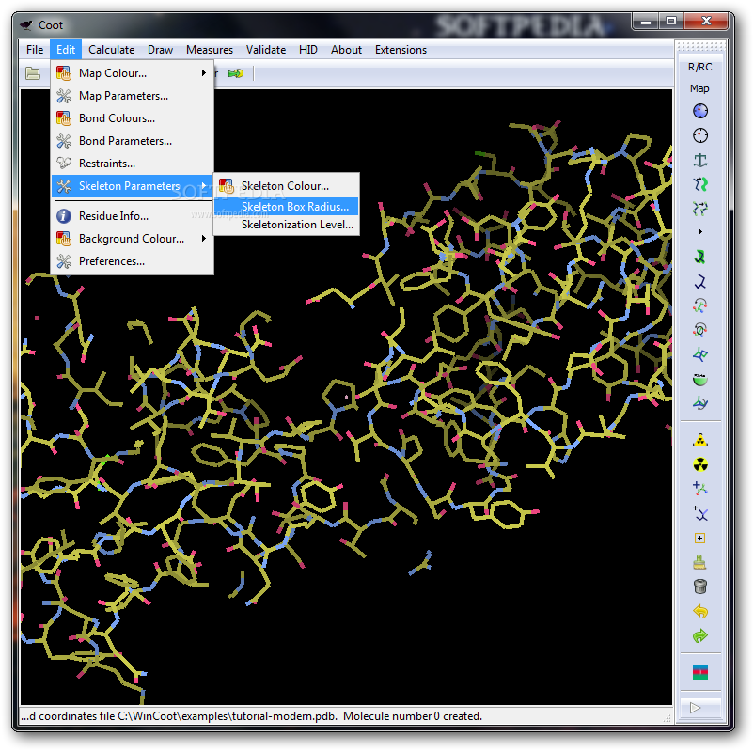Click the Clear Pending Picks broom icon

coord(700,562)
